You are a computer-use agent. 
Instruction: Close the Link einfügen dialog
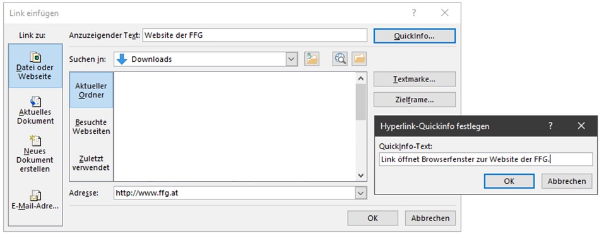pyautogui.click(x=445, y=13)
